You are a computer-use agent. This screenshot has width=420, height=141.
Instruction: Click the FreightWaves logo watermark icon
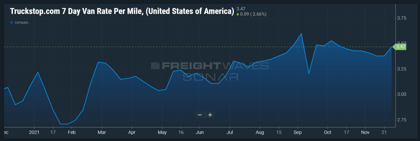155,66
